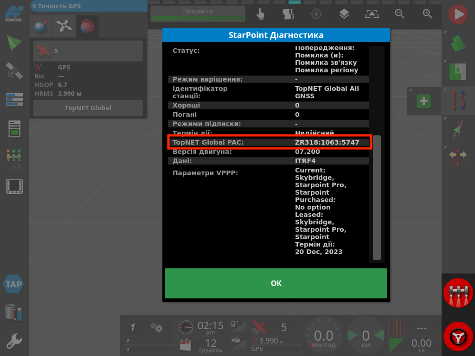This screenshot has height=356, width=475.
Task: Open the map layers icon
Action: (344, 14)
